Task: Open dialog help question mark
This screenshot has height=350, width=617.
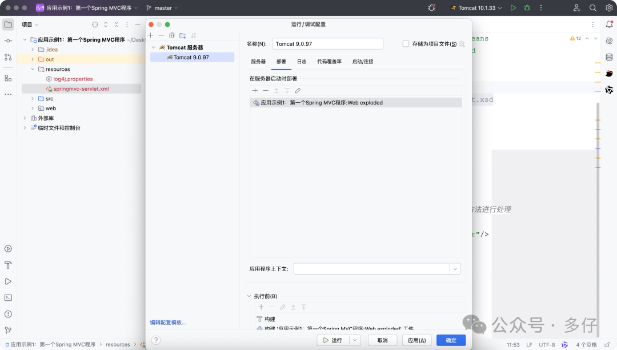Action: pyautogui.click(x=156, y=340)
